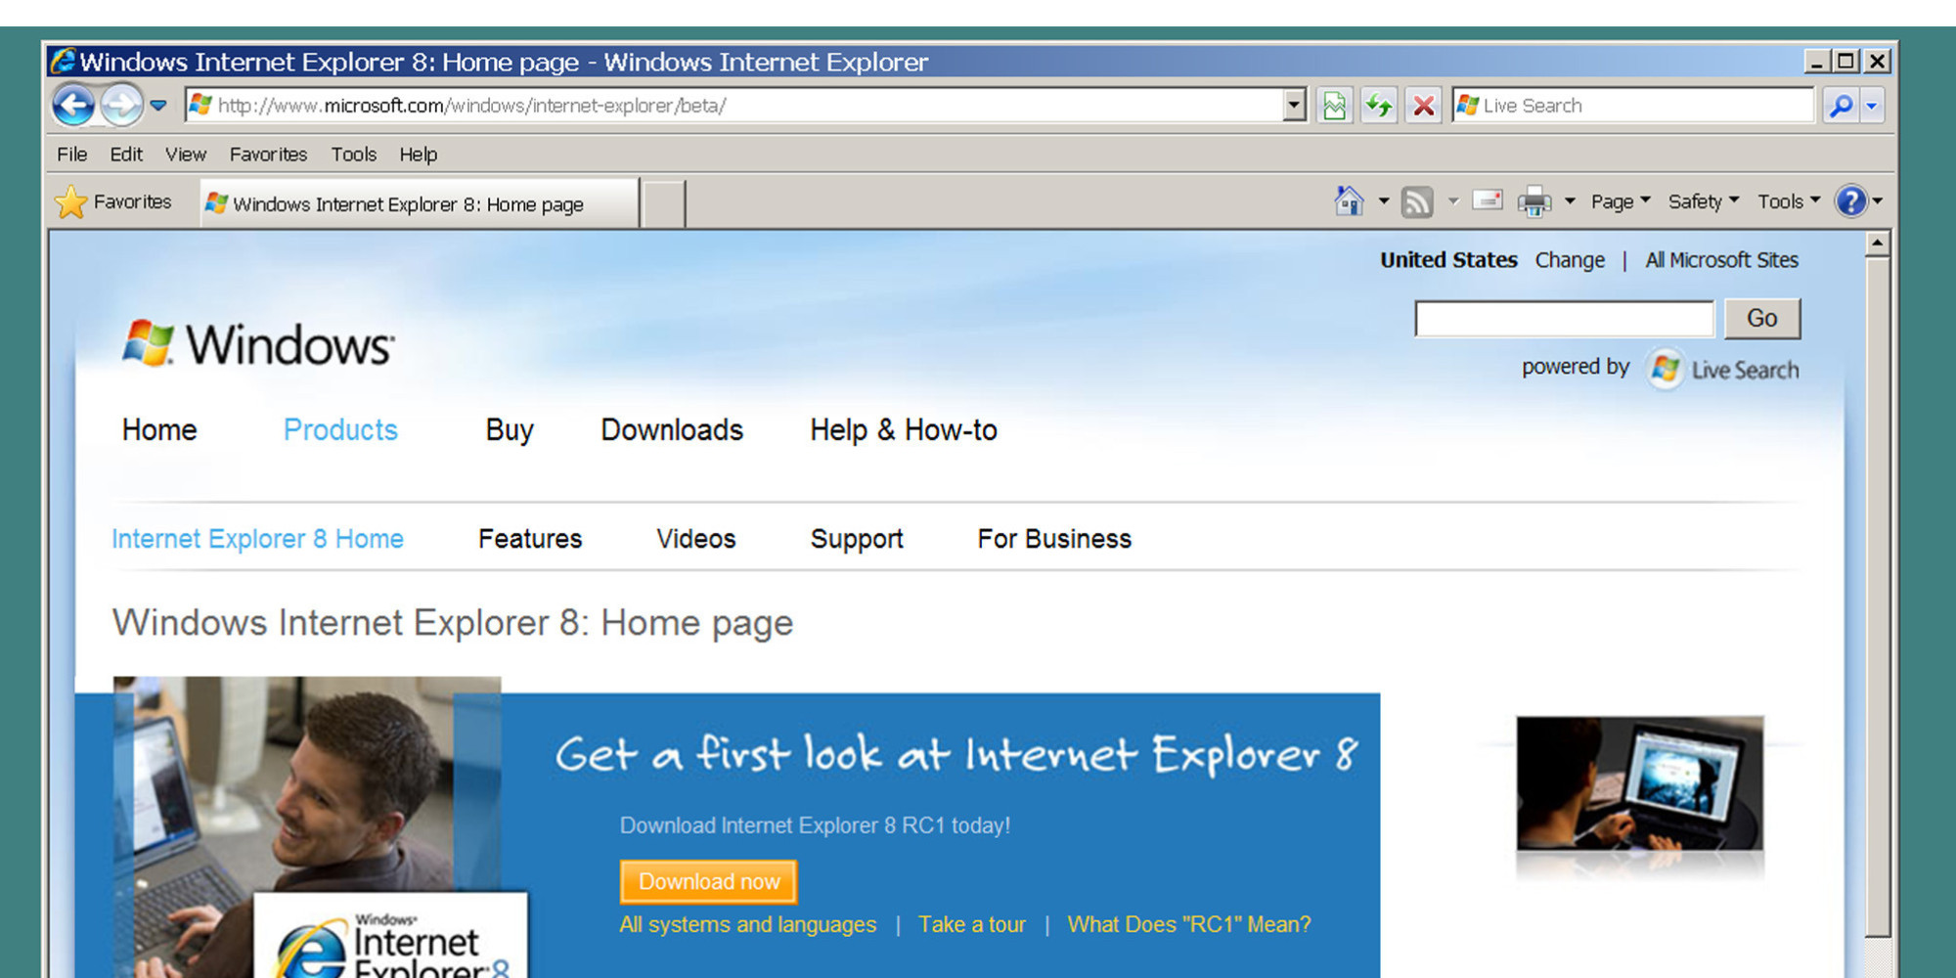Viewport: 1956px width, 978px height.
Task: Open a new blank tab
Action: coord(663,203)
